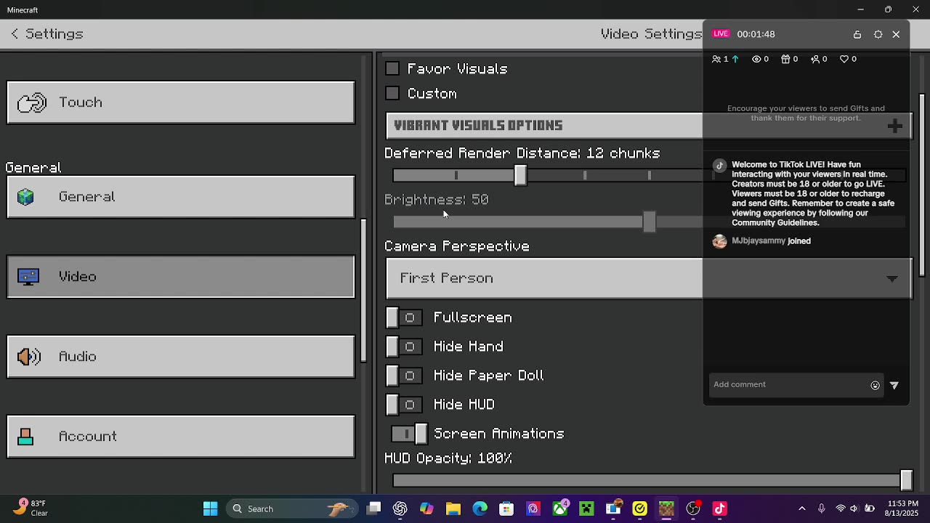This screenshot has height=523, width=930.
Task: Open the Audio settings category
Action: [181, 357]
